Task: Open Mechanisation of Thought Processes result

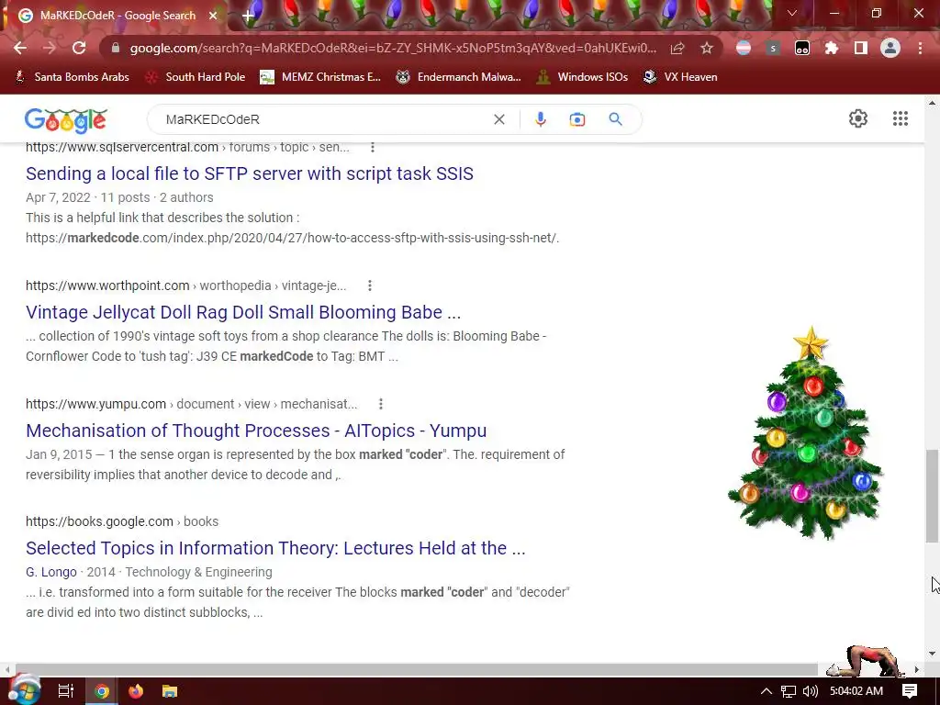Action: tap(256, 431)
